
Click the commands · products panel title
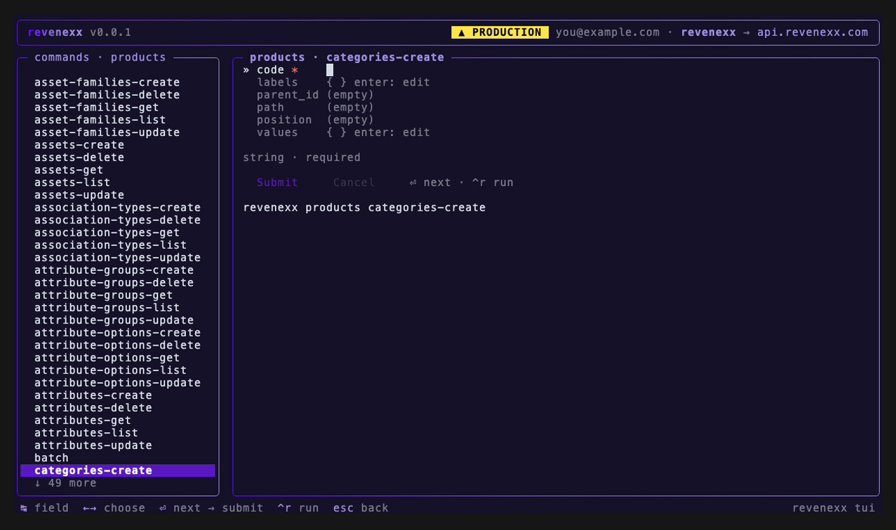100,57
